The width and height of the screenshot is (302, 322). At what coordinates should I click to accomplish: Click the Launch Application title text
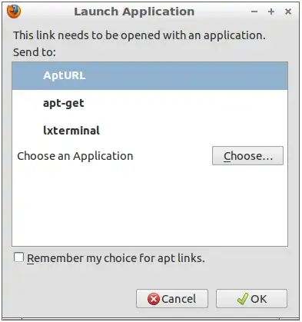pos(134,12)
